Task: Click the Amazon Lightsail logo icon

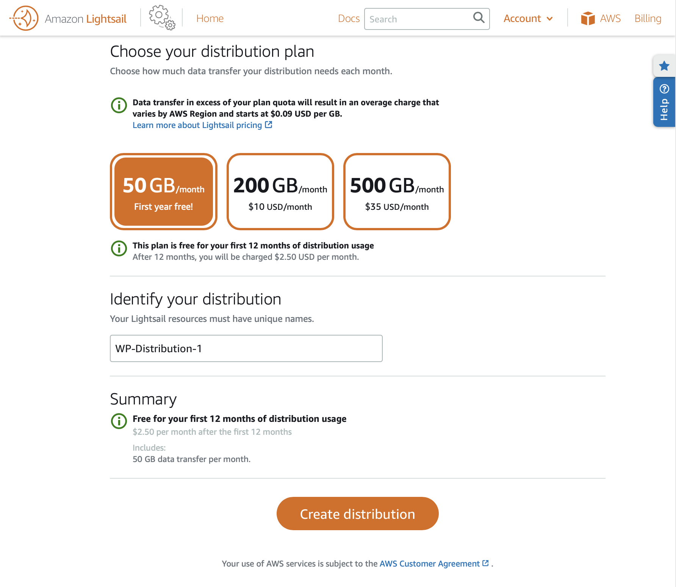Action: (25, 18)
